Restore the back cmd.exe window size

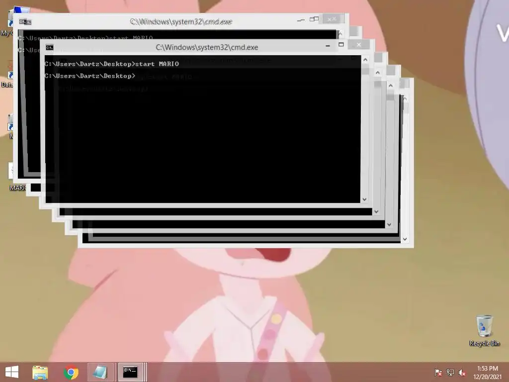point(314,19)
